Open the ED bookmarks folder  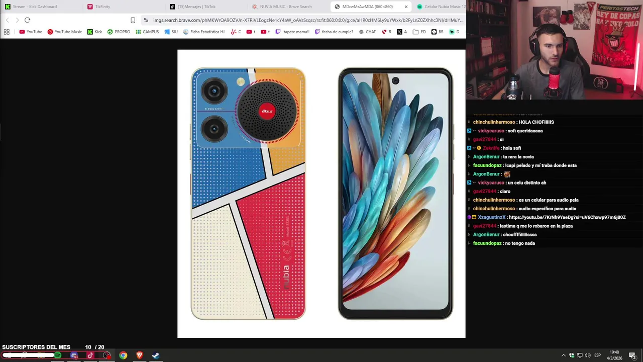tap(419, 32)
